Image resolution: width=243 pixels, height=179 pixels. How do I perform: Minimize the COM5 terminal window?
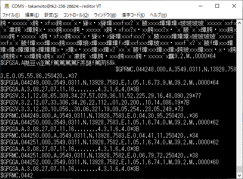201,6
